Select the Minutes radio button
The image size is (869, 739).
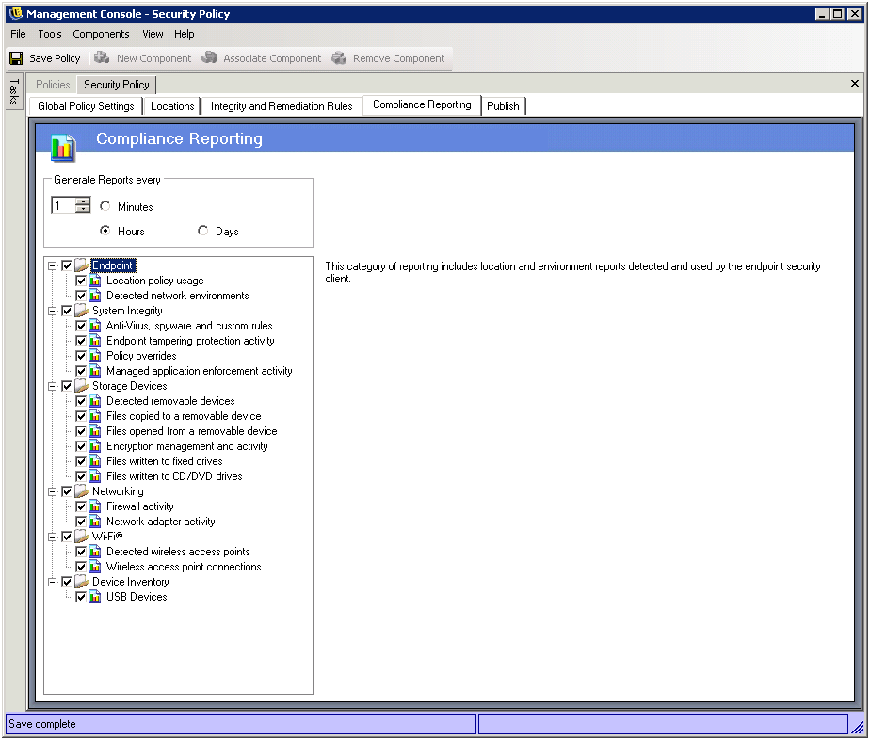(105, 206)
